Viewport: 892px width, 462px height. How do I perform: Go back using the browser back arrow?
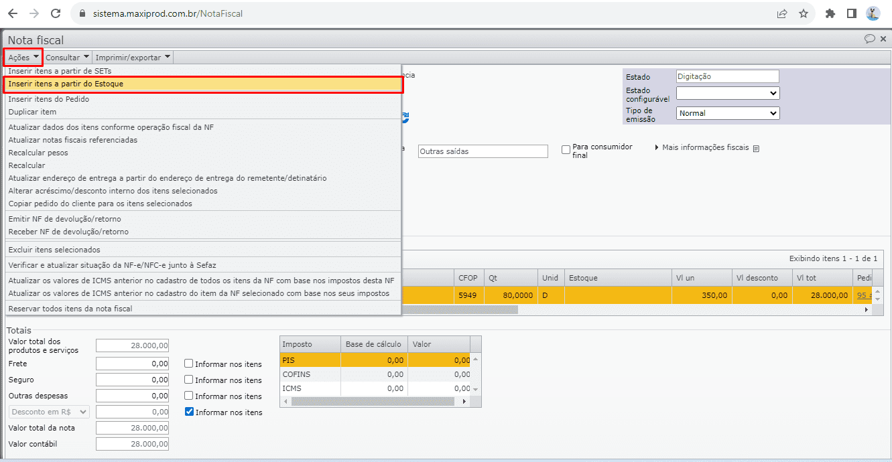click(13, 13)
